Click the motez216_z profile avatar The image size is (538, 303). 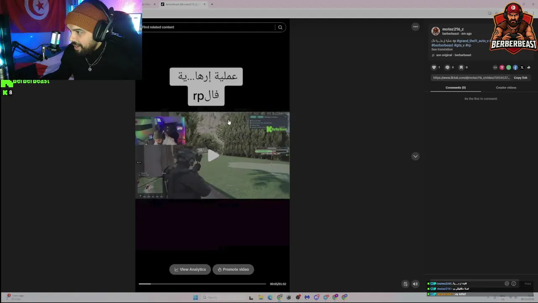[x=435, y=31]
